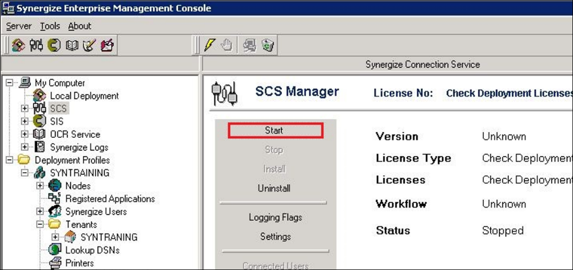Image resolution: width=573 pixels, height=270 pixels.
Task: Collapse the Tenants folder node
Action: [40, 224]
